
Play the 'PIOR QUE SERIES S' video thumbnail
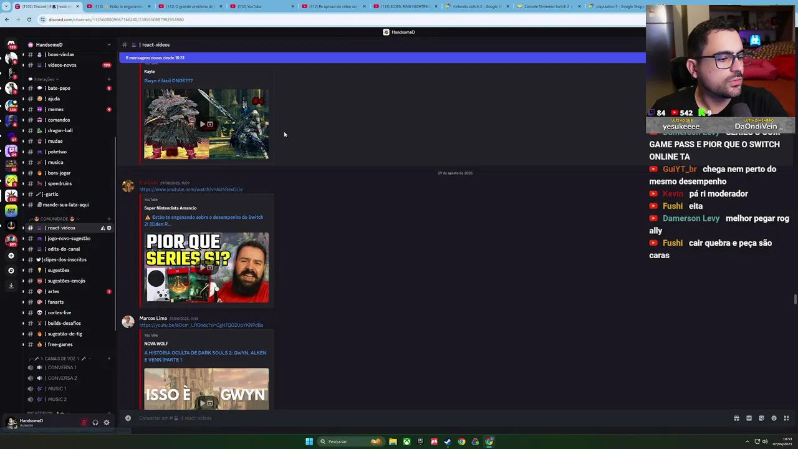[206, 268]
